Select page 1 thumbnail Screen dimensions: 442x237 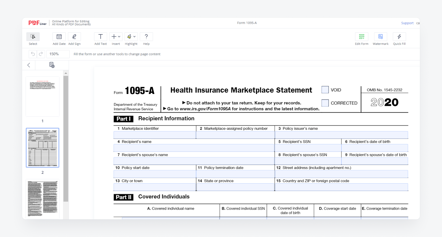click(x=43, y=96)
